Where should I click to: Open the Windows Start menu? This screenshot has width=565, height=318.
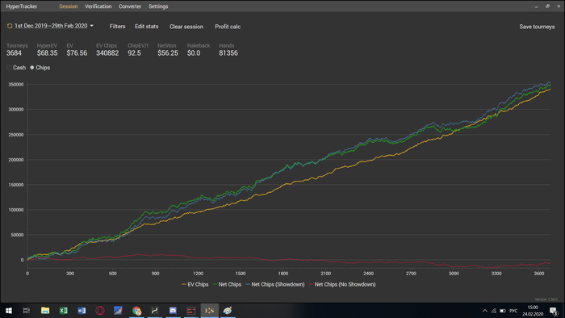coord(9,311)
